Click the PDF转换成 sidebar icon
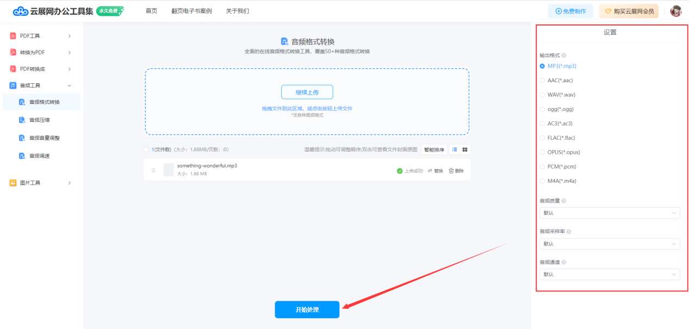 pyautogui.click(x=13, y=69)
